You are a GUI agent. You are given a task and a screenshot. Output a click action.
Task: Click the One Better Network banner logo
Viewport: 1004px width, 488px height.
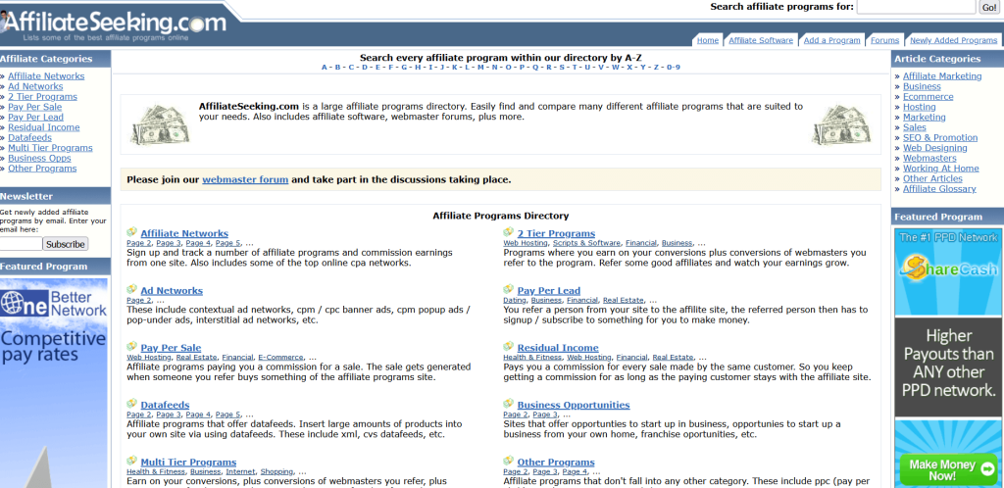pyautogui.click(x=54, y=303)
